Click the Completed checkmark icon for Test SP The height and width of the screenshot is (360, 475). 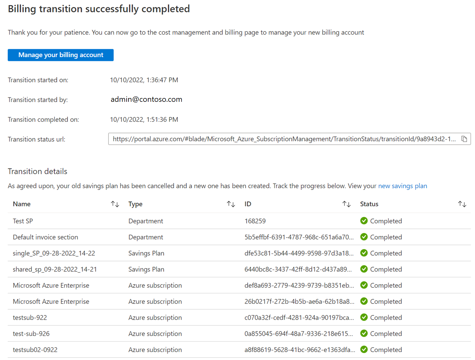pyautogui.click(x=364, y=221)
